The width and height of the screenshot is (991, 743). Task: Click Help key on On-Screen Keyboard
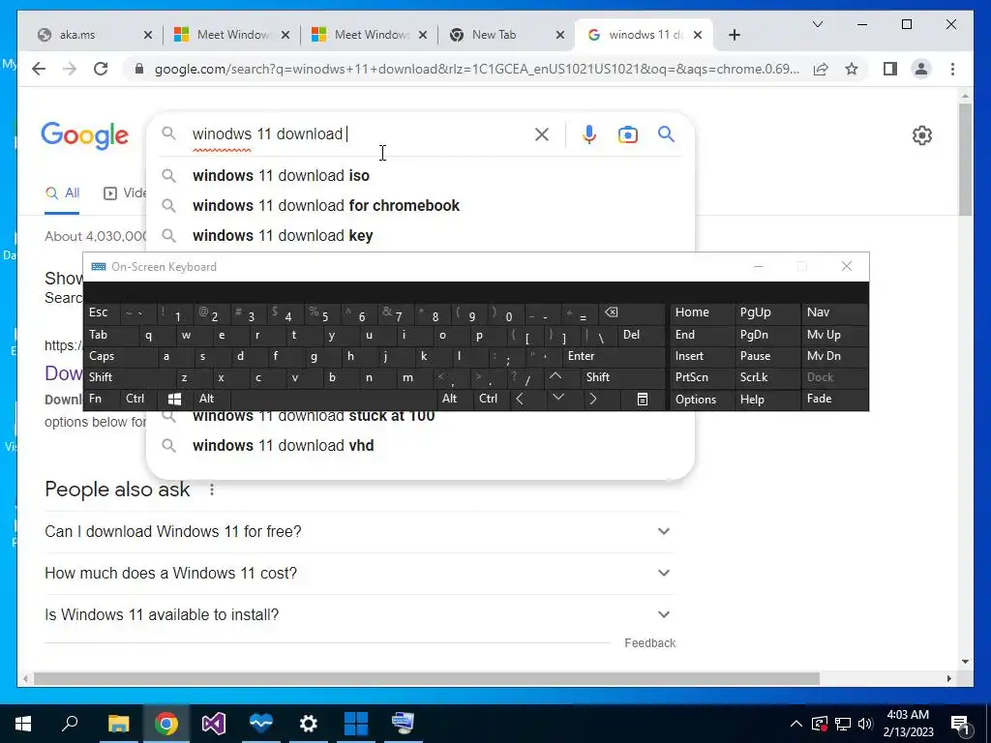tap(766, 400)
